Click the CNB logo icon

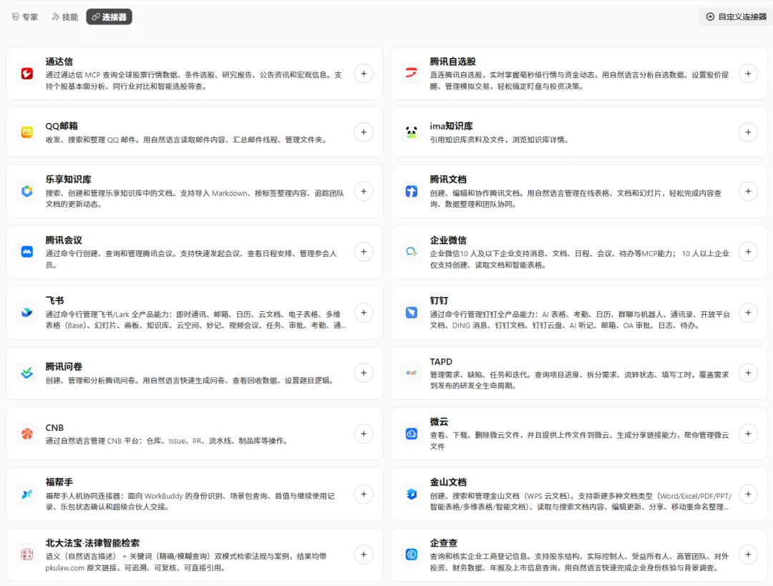click(27, 434)
